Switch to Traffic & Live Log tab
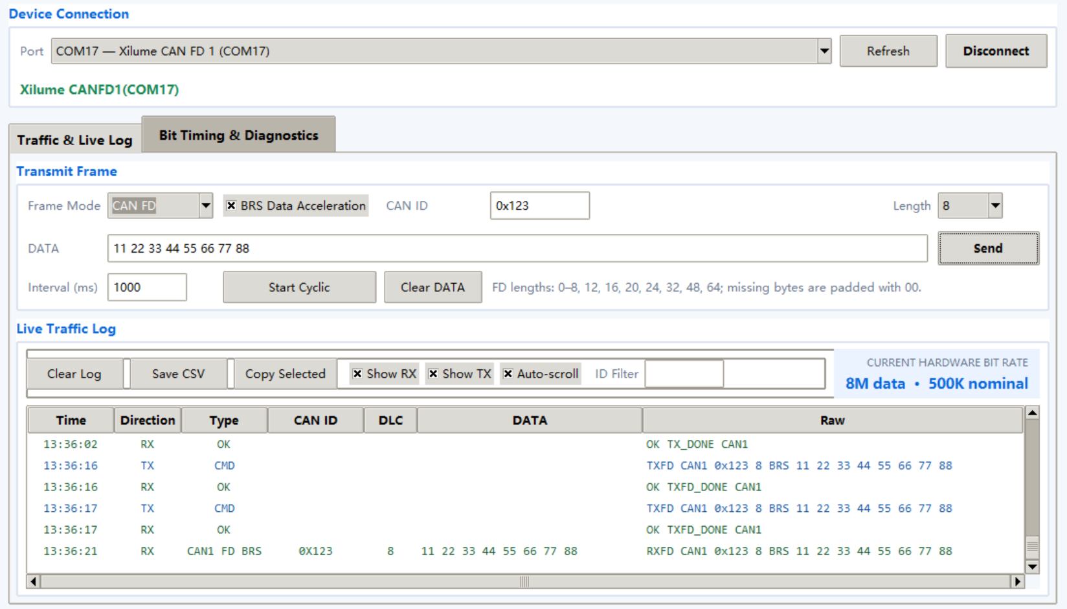This screenshot has width=1067, height=609. [75, 139]
